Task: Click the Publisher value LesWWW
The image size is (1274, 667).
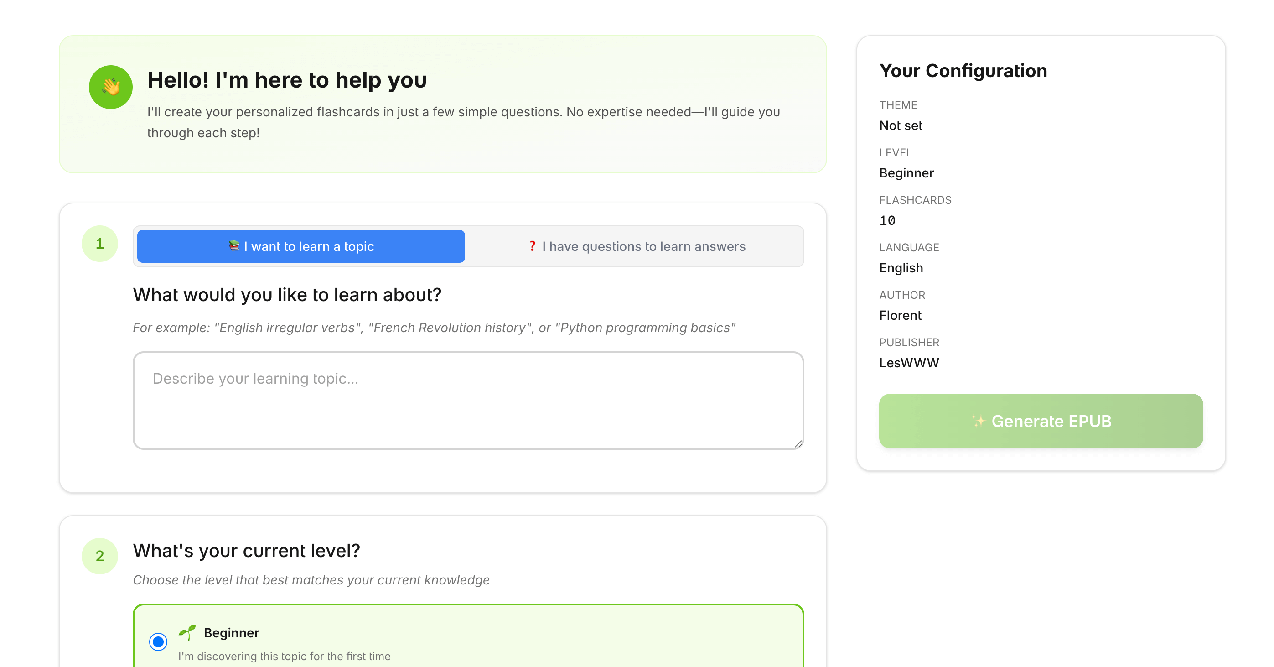Action: tap(908, 362)
